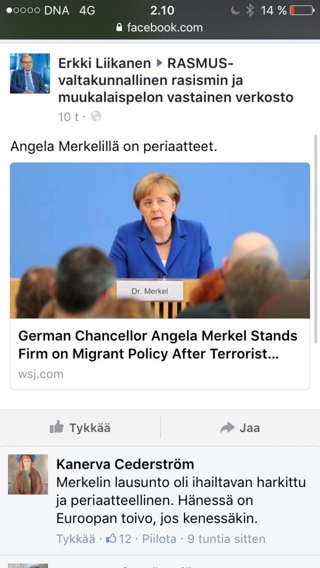Screen dimensions: 320x568
Task: Tap the Jaa share arrow icon
Action: point(227,428)
